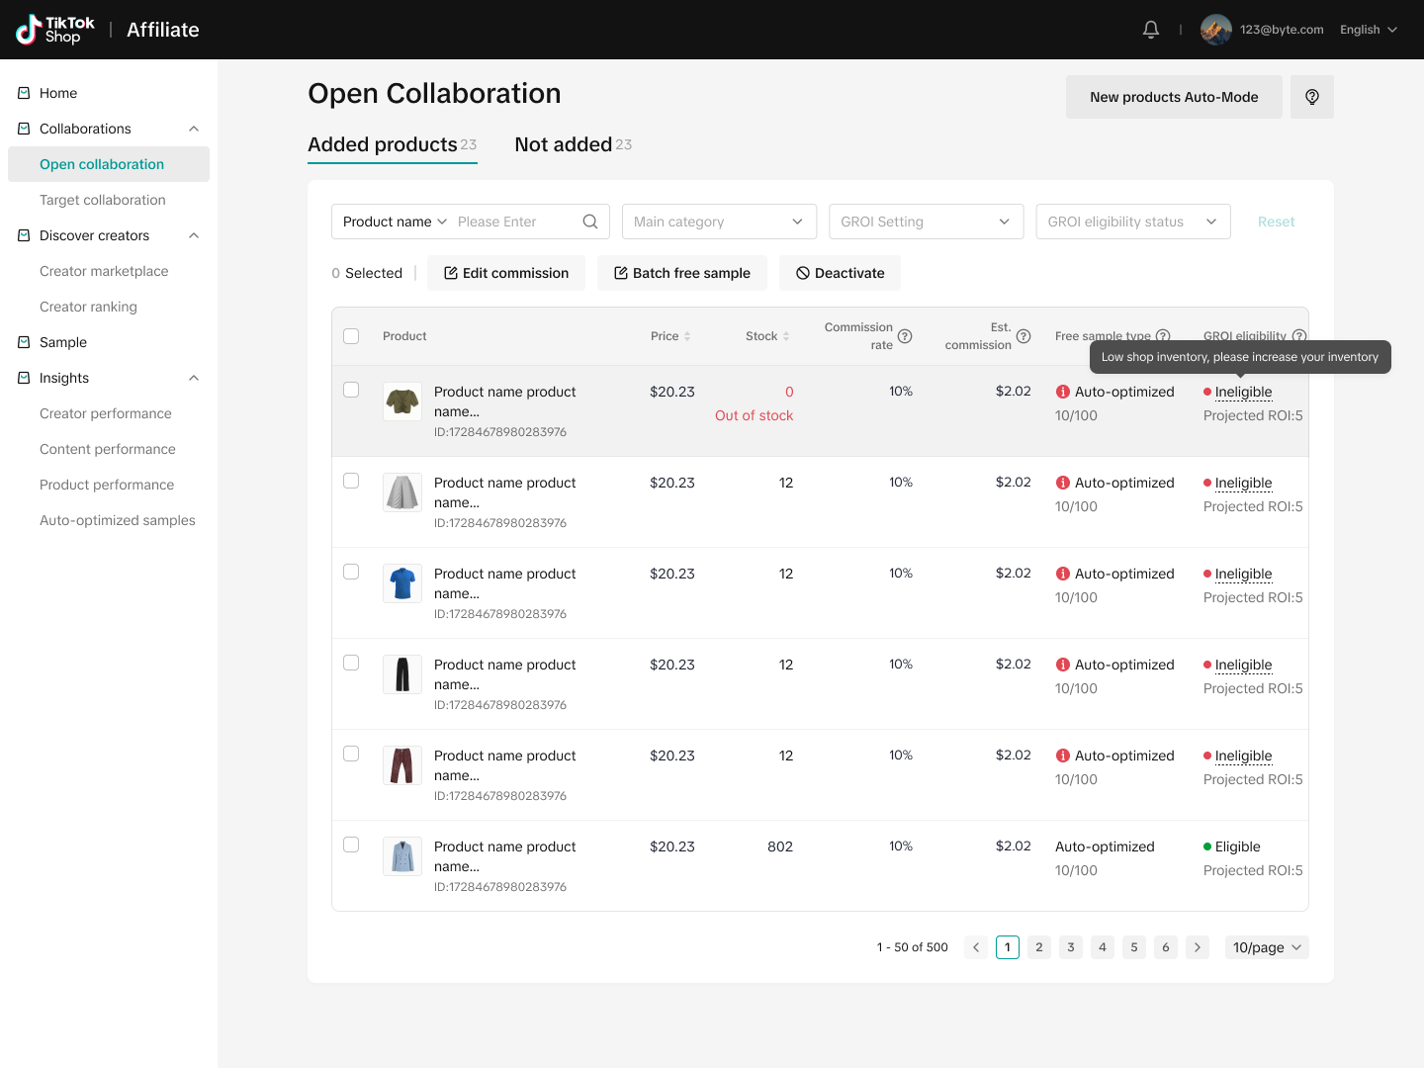Select the checkbox for the 802-stock product

(x=351, y=845)
